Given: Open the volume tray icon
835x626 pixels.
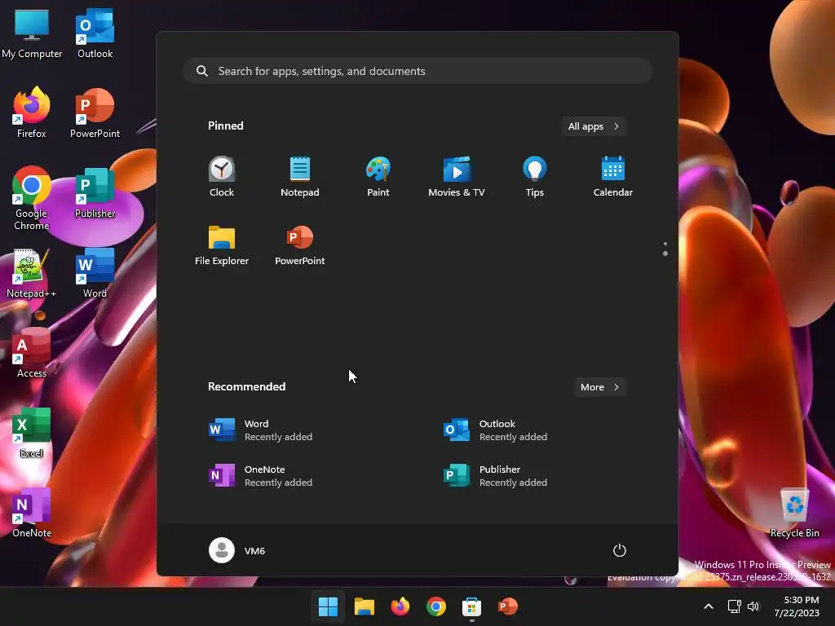Looking at the screenshot, I should (x=753, y=606).
